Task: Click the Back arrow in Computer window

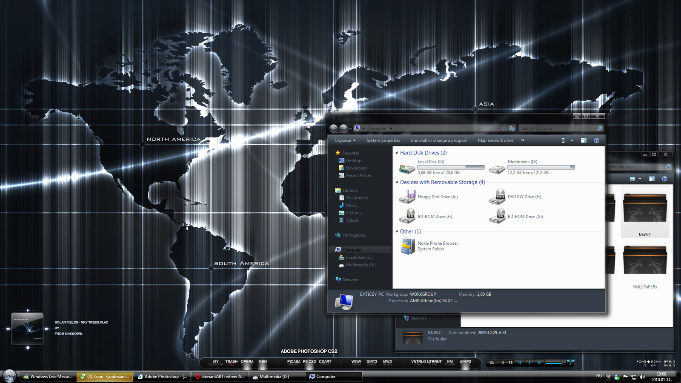Action: (x=334, y=128)
